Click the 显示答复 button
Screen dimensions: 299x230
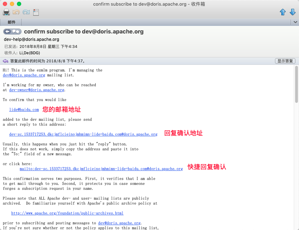[285, 61]
